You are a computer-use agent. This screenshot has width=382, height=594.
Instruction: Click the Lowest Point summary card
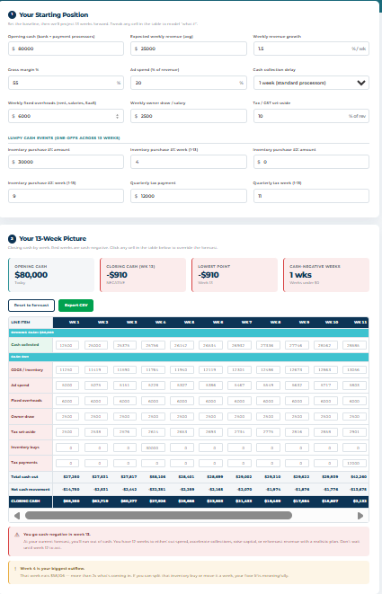pos(235,275)
